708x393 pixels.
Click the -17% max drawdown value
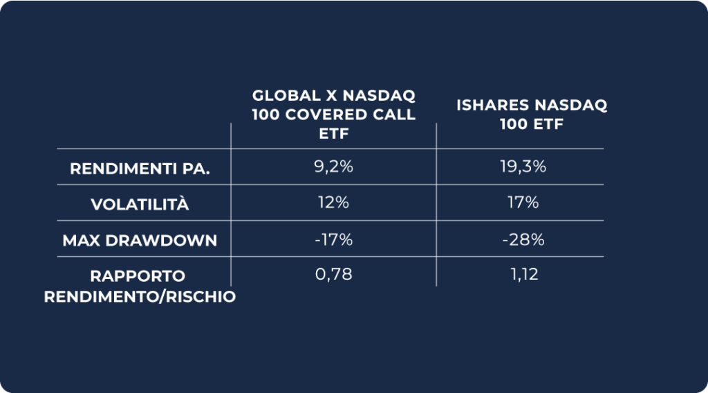(x=334, y=240)
